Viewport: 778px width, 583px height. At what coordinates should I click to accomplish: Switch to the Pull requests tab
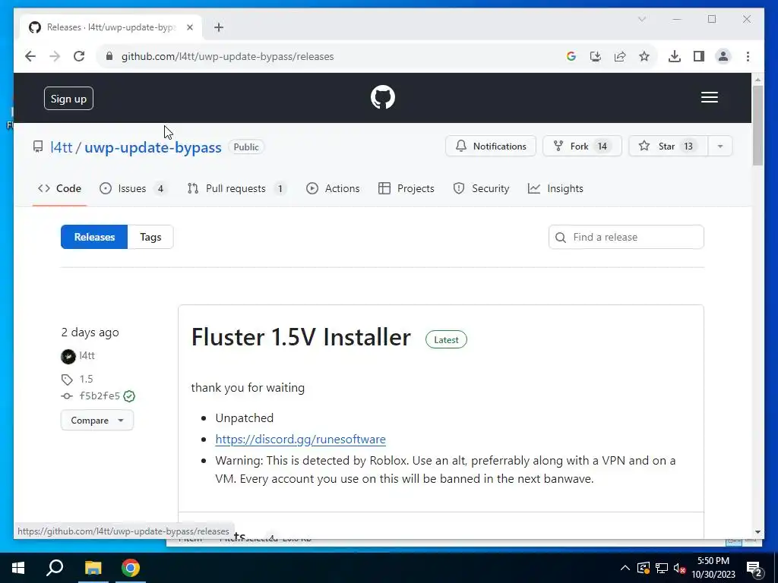(x=237, y=188)
